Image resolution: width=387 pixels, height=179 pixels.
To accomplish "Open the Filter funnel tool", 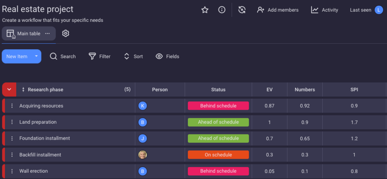I will [x=92, y=57].
